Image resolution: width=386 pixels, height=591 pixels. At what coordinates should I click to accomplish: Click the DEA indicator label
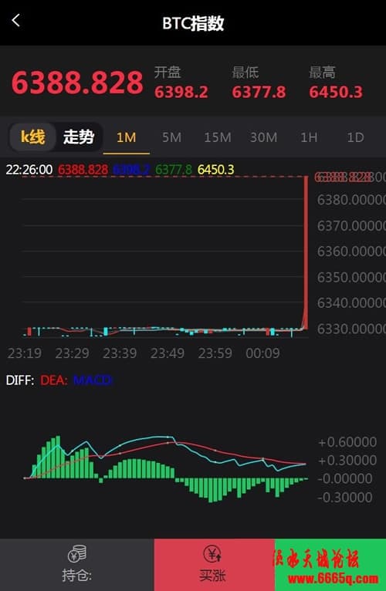53,380
